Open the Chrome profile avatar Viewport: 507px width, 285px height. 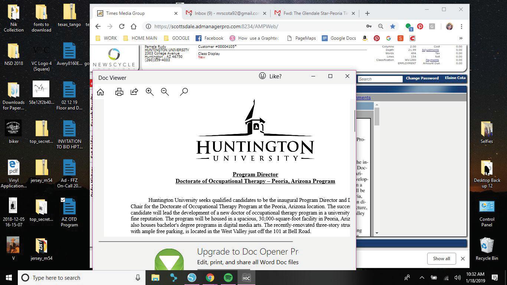(x=449, y=26)
